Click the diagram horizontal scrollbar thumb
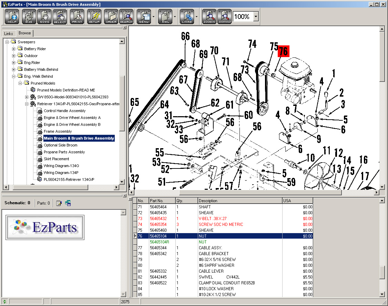The height and width of the screenshot is (306, 388). click(260, 192)
